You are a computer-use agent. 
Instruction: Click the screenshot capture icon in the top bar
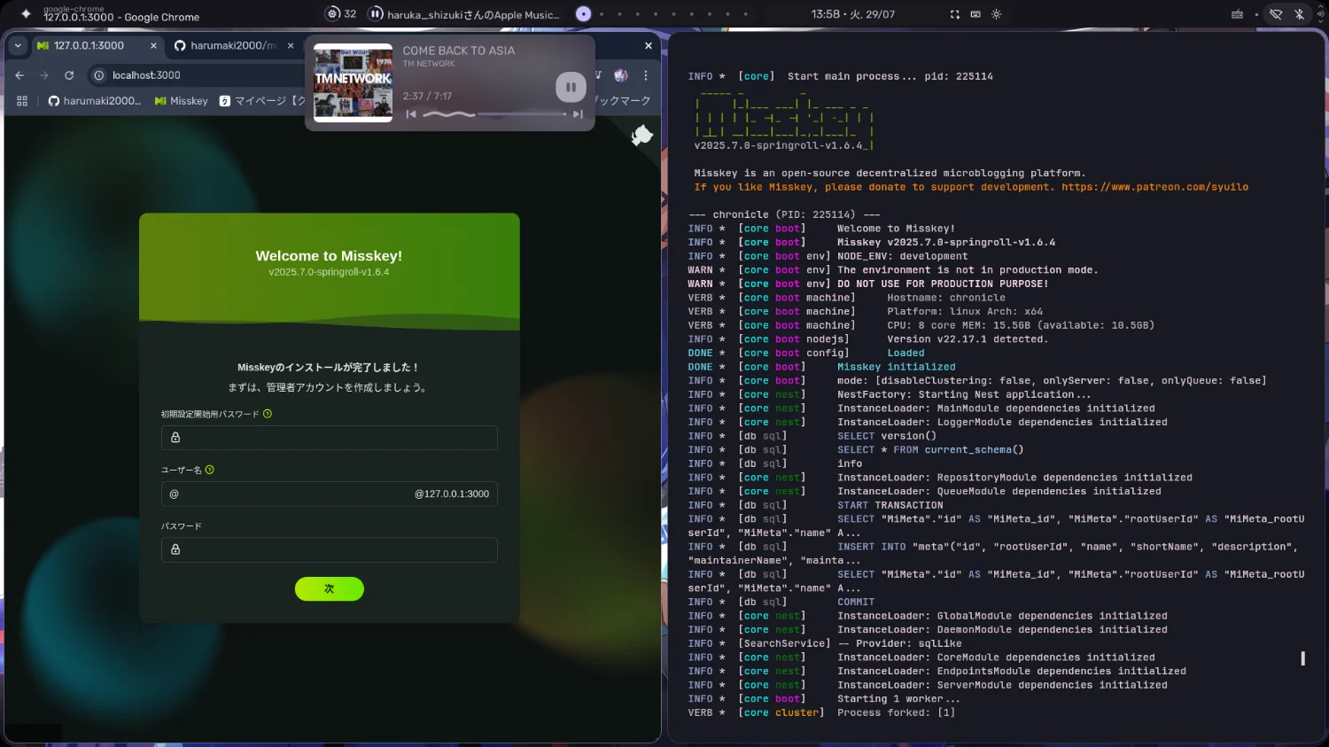pyautogui.click(x=954, y=14)
